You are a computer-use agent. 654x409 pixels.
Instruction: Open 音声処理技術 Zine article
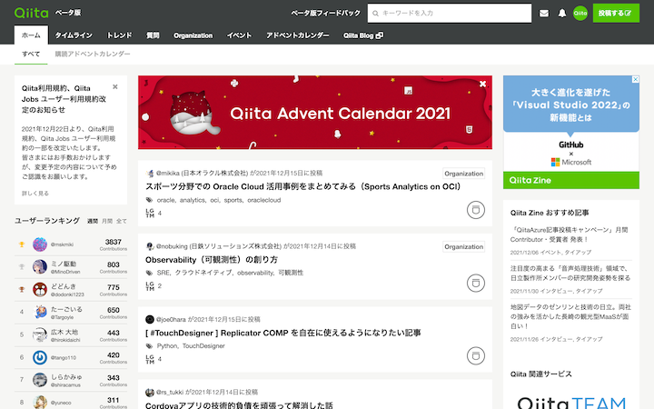point(570,273)
